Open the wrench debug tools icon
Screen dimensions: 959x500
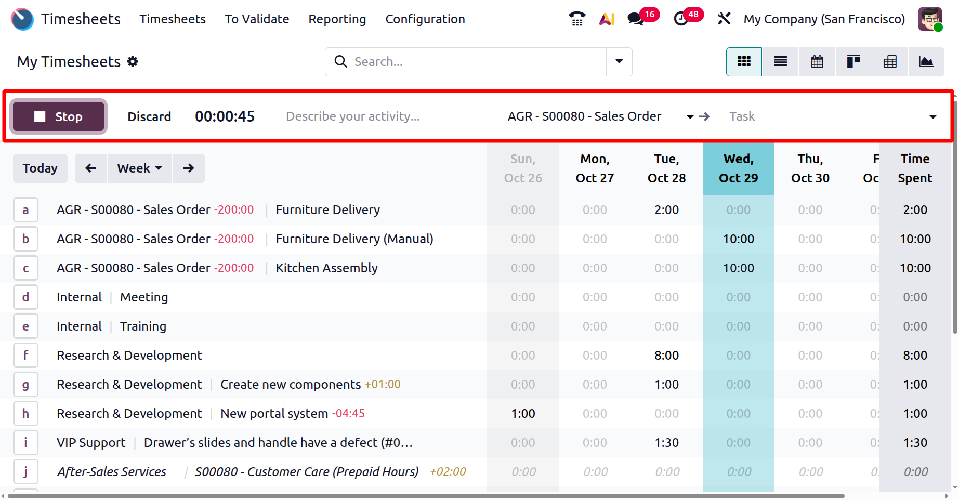pos(724,19)
